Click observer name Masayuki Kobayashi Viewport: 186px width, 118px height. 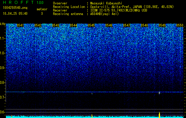point(106,3)
